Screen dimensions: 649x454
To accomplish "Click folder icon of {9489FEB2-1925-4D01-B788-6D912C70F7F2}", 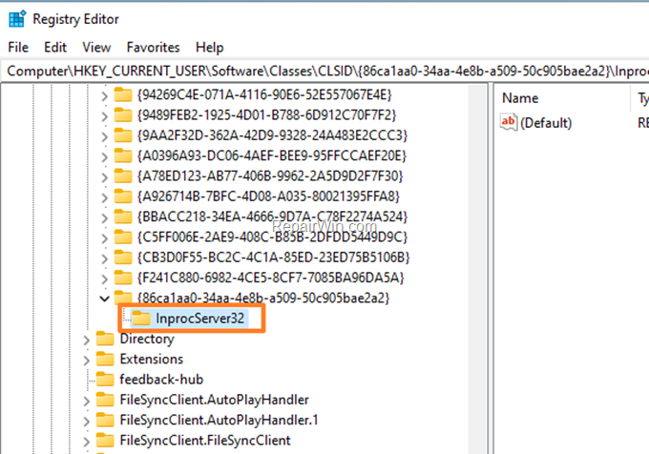I will coord(123,115).
